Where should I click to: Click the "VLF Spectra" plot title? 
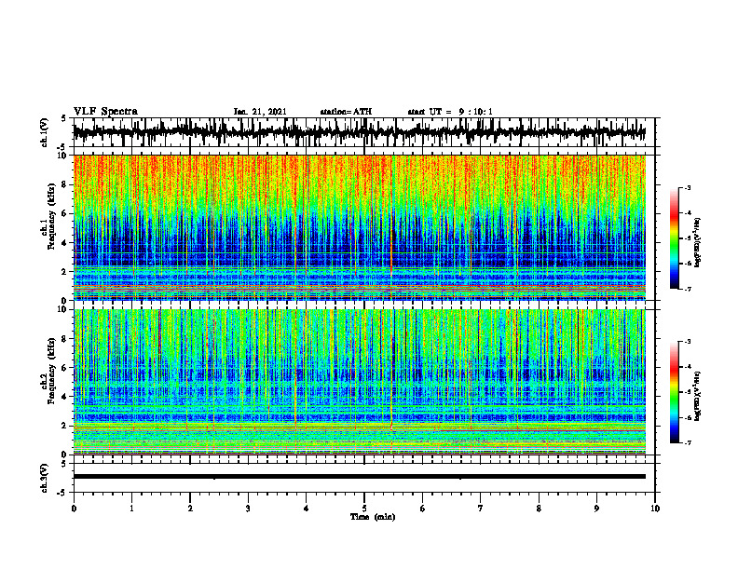pos(105,112)
